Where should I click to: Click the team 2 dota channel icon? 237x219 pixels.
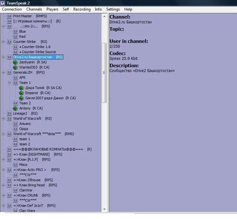15,144
